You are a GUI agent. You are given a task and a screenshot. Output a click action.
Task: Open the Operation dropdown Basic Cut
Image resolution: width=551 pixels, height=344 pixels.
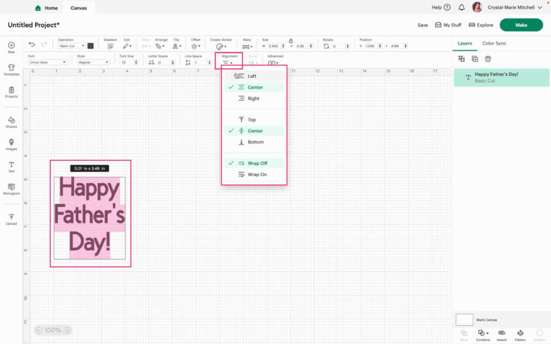tap(72, 46)
